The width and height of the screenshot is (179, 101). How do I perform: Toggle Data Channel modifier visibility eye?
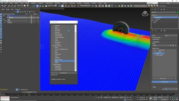click(x=152, y=17)
